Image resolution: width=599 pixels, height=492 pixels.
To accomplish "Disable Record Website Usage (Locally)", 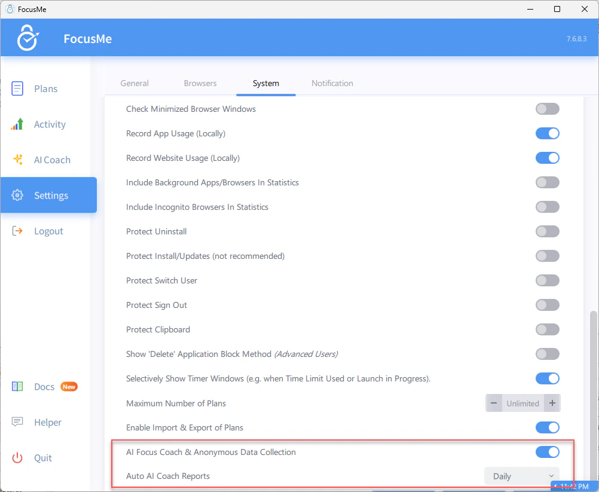I will tap(547, 158).
